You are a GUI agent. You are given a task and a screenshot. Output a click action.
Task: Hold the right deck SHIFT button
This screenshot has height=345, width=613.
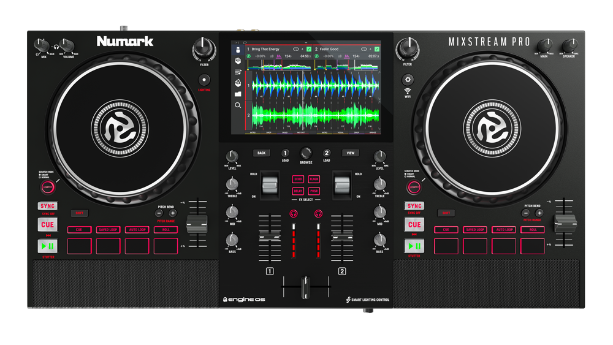tap(446, 213)
